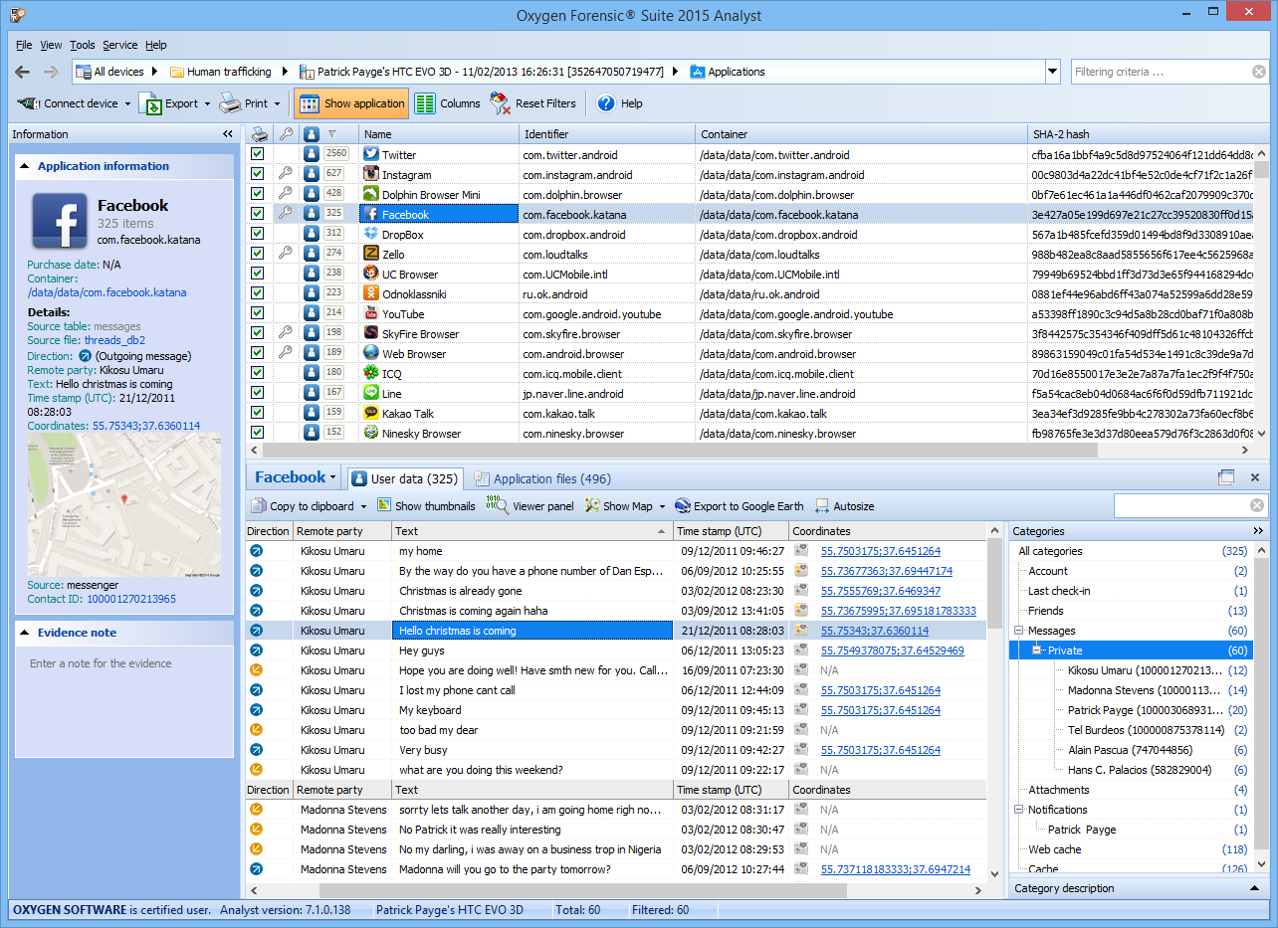The image size is (1278, 928).
Task: Click the Show application button
Action: pos(351,103)
